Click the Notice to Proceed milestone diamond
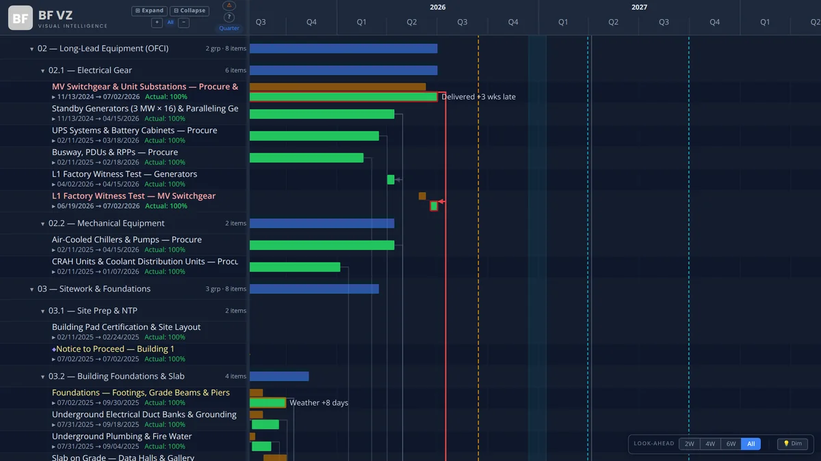 tap(54, 349)
